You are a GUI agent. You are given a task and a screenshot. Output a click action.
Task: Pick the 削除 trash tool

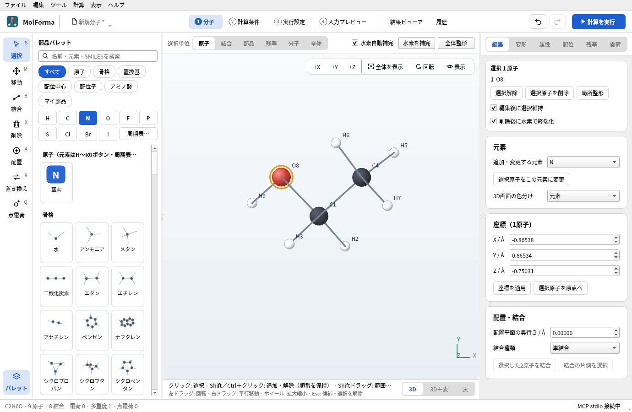coord(16,129)
